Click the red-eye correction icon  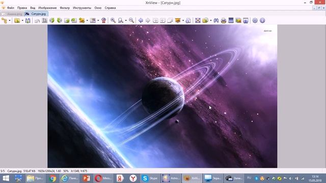point(103,20)
